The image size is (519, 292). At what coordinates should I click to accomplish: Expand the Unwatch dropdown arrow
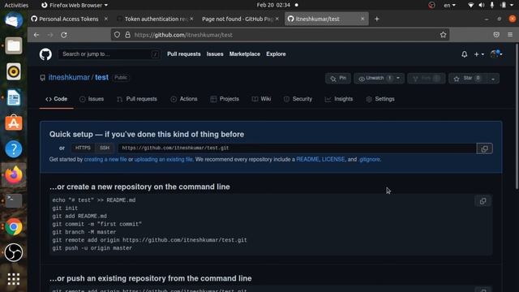point(398,78)
